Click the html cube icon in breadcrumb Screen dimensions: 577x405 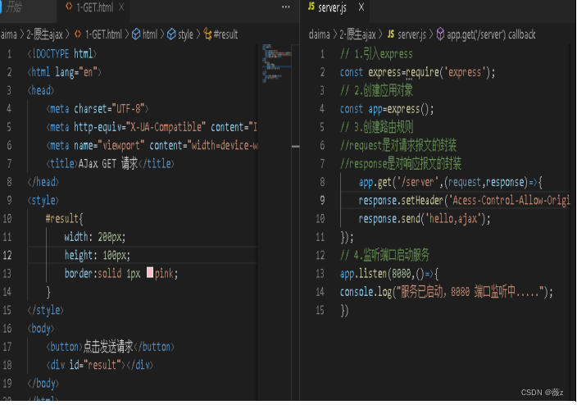tap(136, 34)
